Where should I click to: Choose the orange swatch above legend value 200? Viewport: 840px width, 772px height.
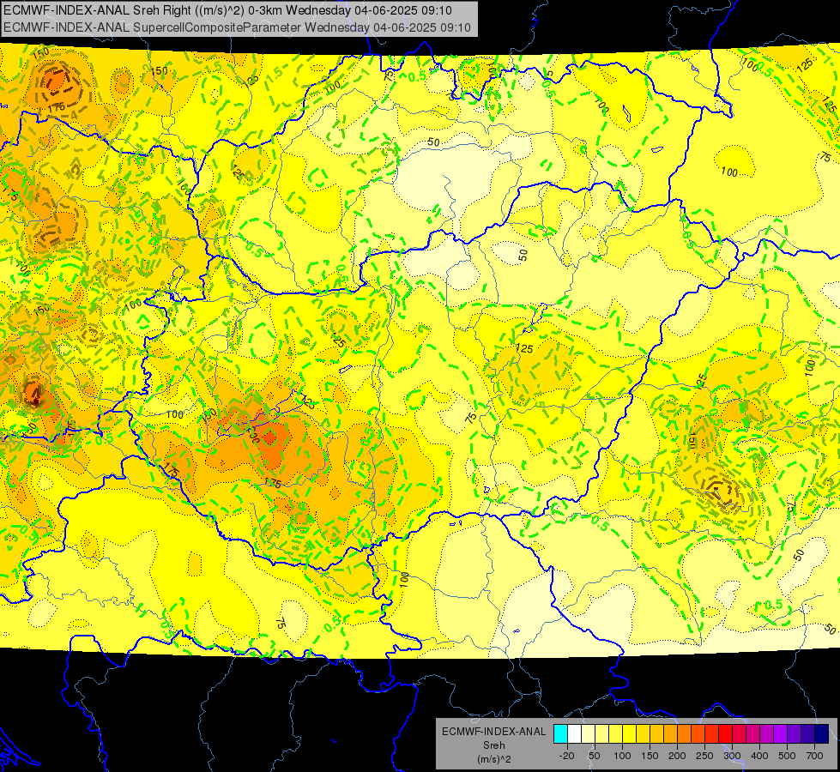pyautogui.click(x=684, y=733)
